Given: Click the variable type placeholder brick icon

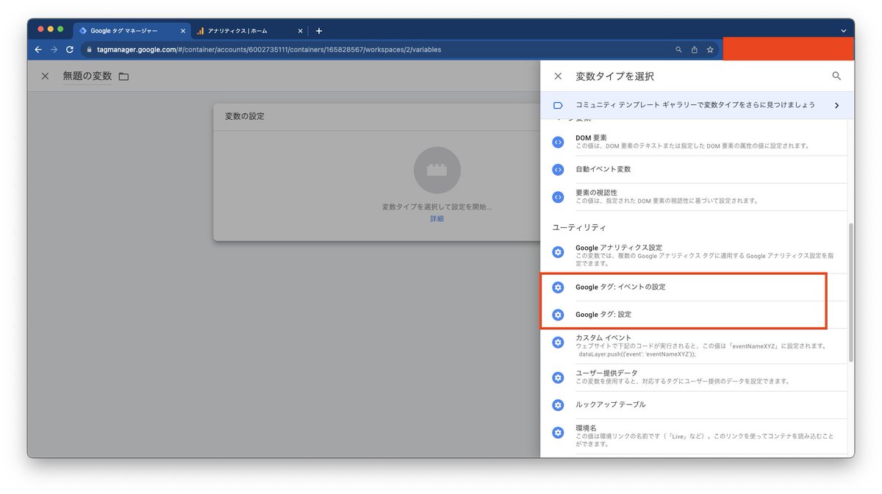Looking at the screenshot, I should click(437, 170).
